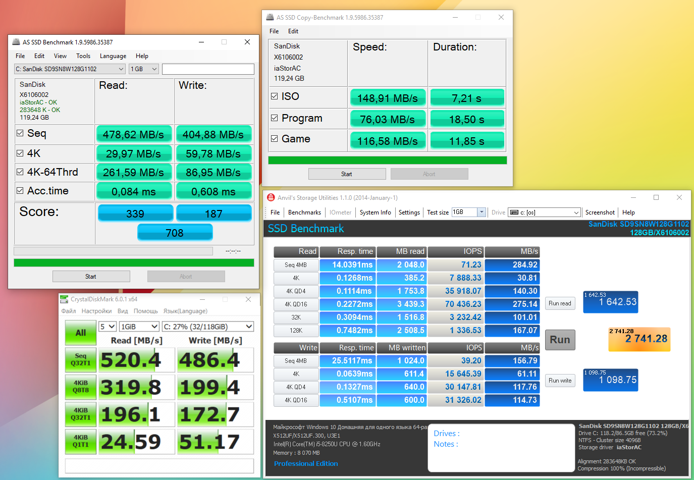Click the green progress bar in Copy-Benchmark
694x480 pixels.
coord(388,161)
